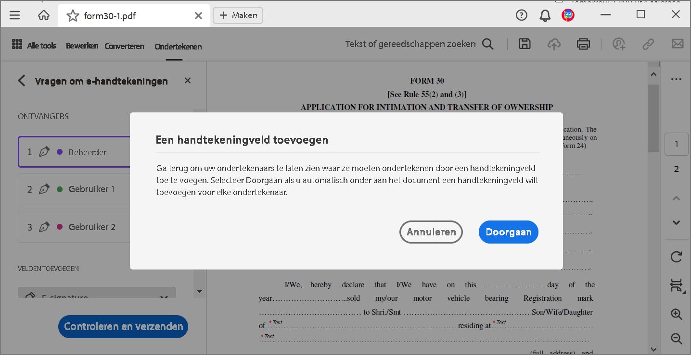The width and height of the screenshot is (691, 355).
Task: Rotate the page with the rotate icon
Action: (676, 257)
